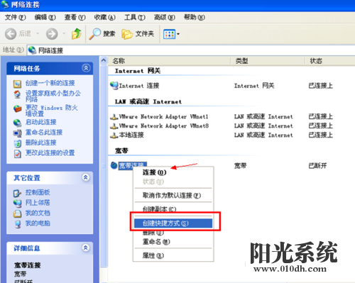Open the 文件(F) menu
The width and height of the screenshot is (355, 283).
15,17
